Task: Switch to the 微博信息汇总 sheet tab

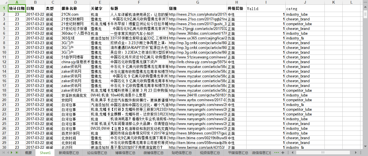Action: coord(153,153)
